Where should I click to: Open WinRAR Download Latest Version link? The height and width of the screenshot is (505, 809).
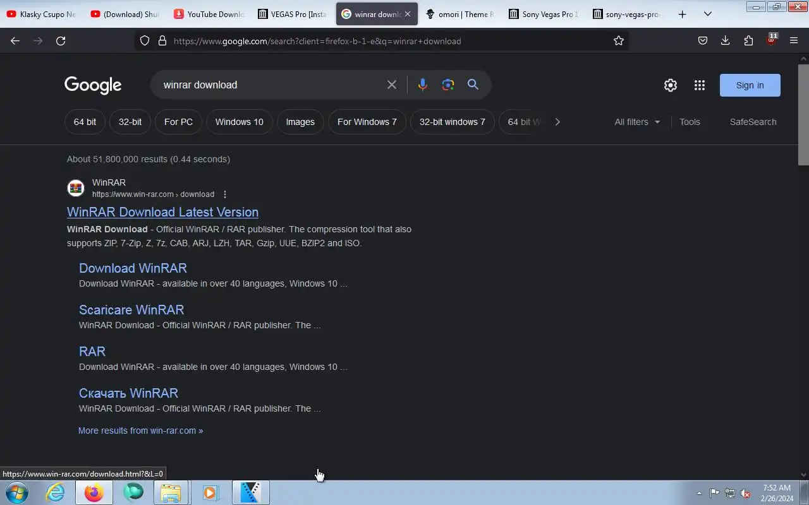162,212
